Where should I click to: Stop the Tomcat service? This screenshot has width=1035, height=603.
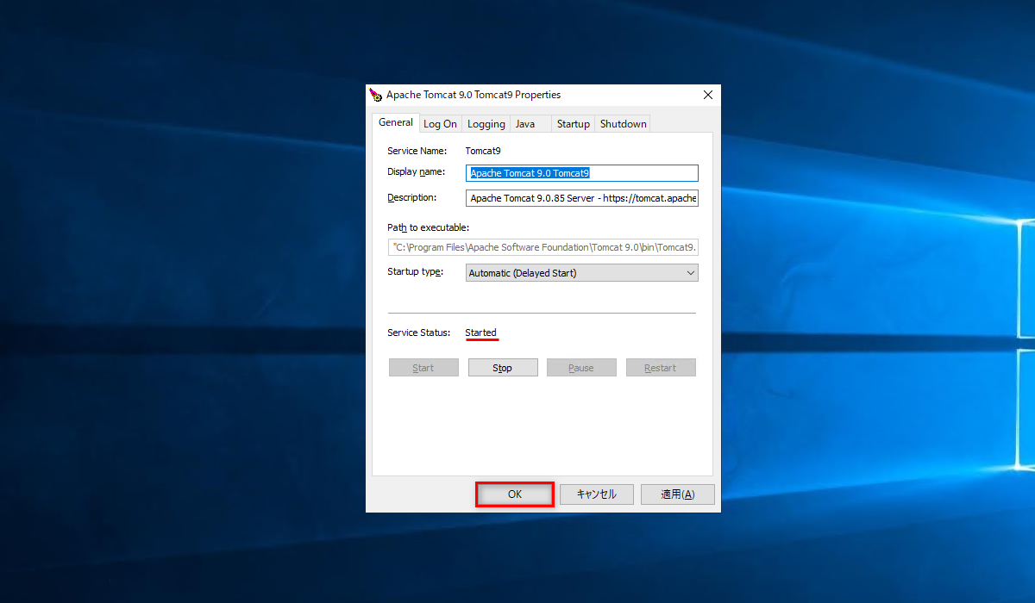(x=503, y=368)
